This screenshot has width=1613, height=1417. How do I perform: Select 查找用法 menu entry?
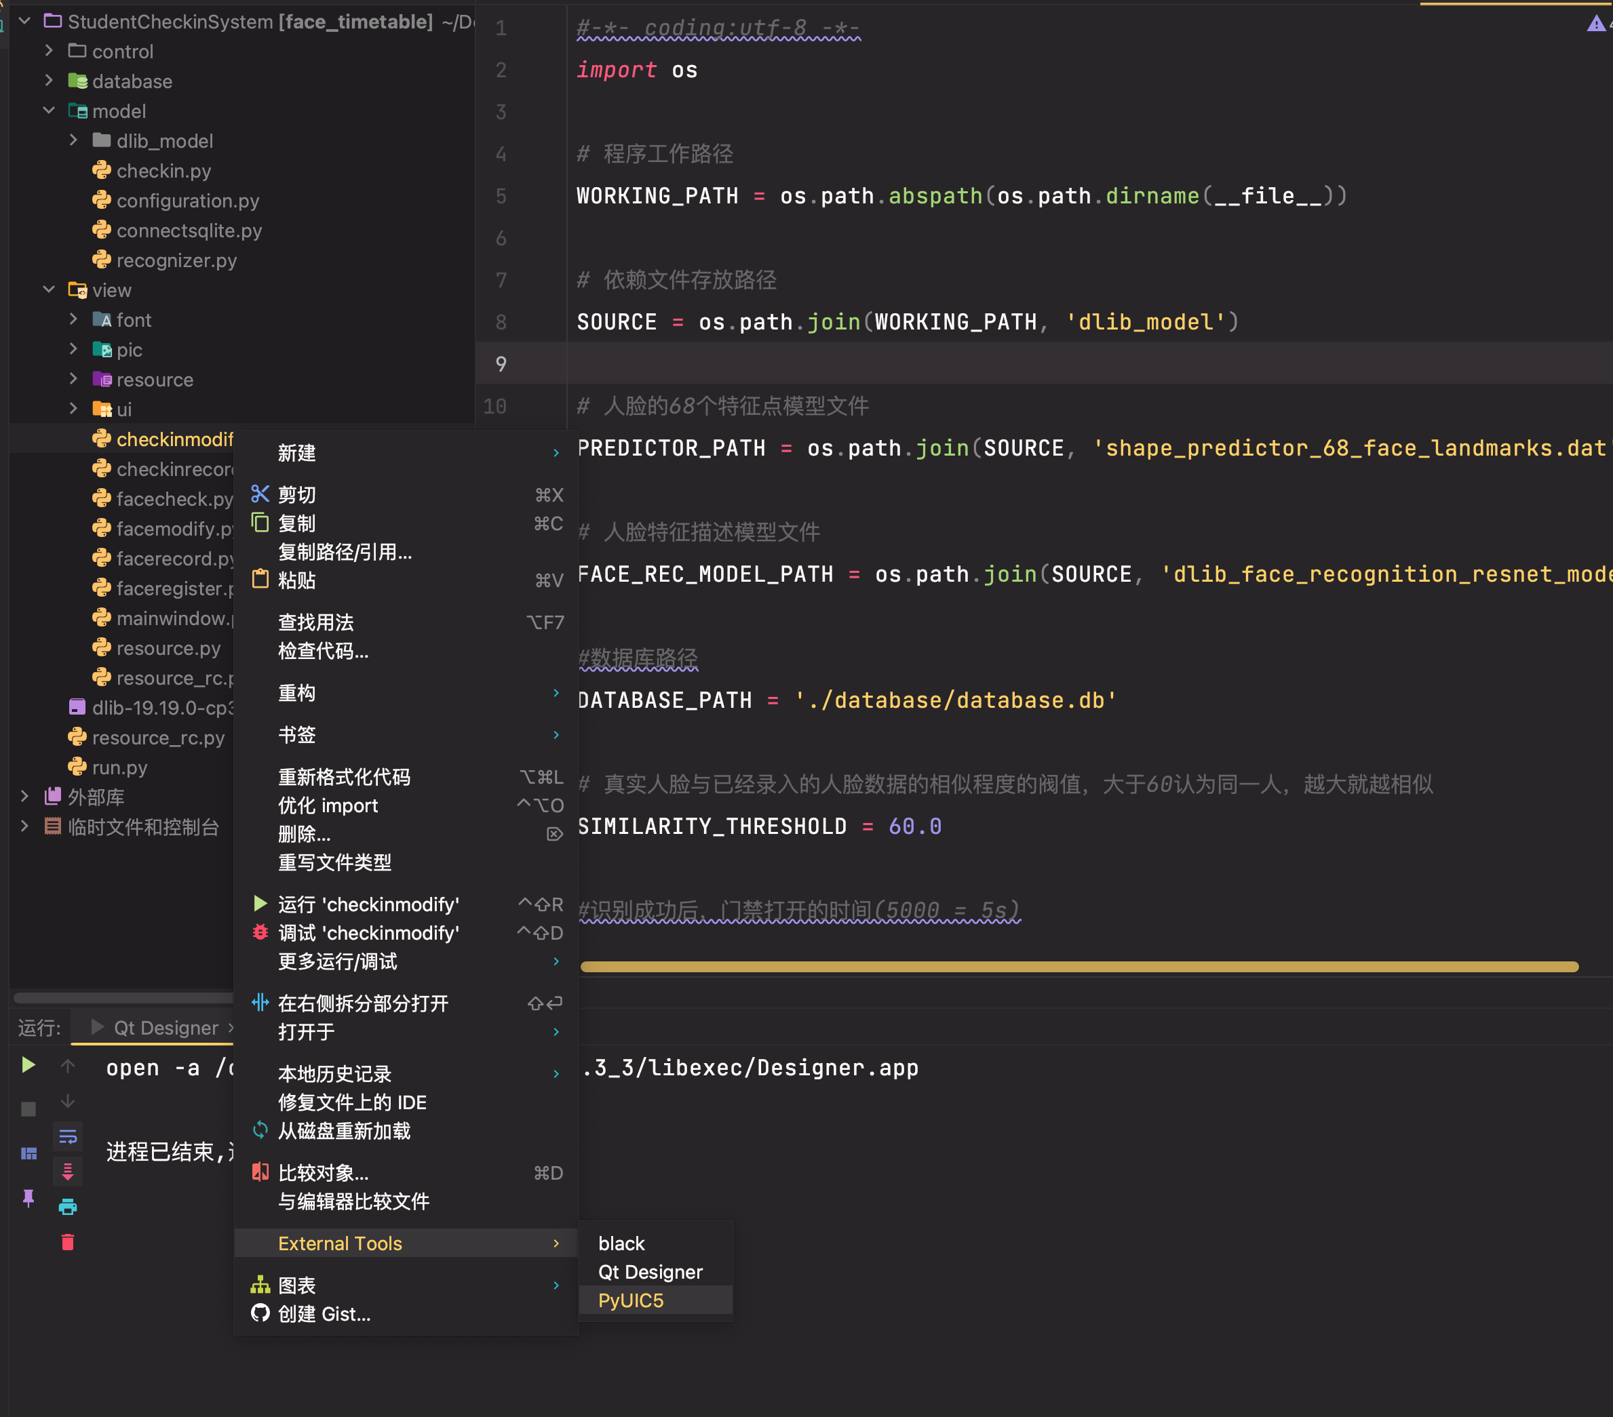(406, 622)
